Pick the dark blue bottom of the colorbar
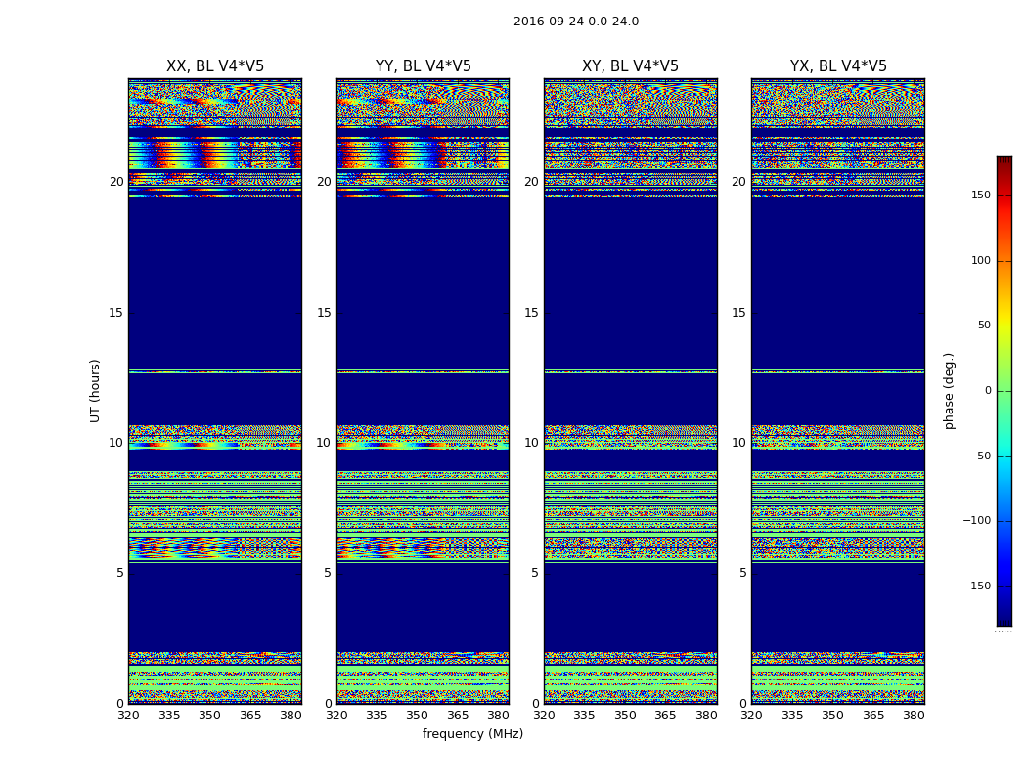 [x=1004, y=620]
